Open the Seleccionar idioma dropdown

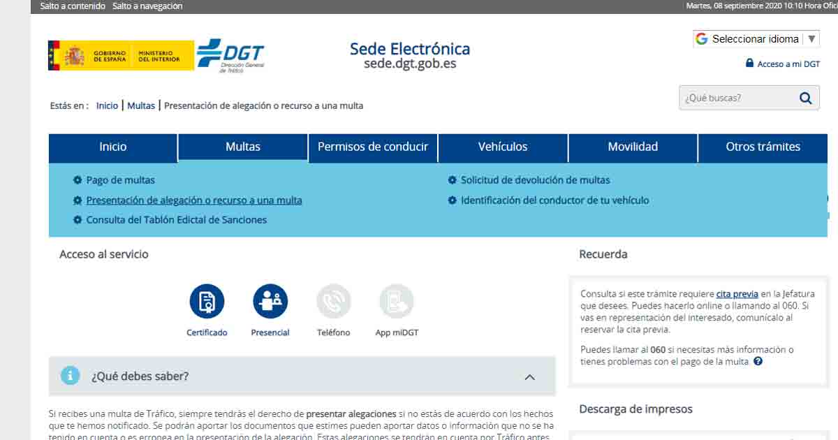tap(756, 39)
